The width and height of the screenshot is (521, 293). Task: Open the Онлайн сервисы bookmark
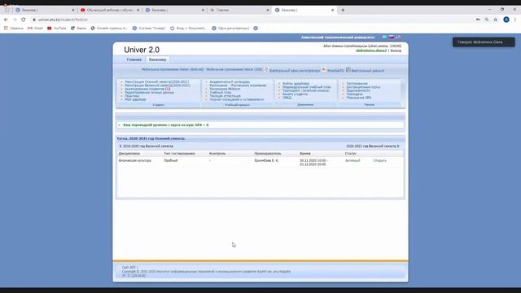109,28
